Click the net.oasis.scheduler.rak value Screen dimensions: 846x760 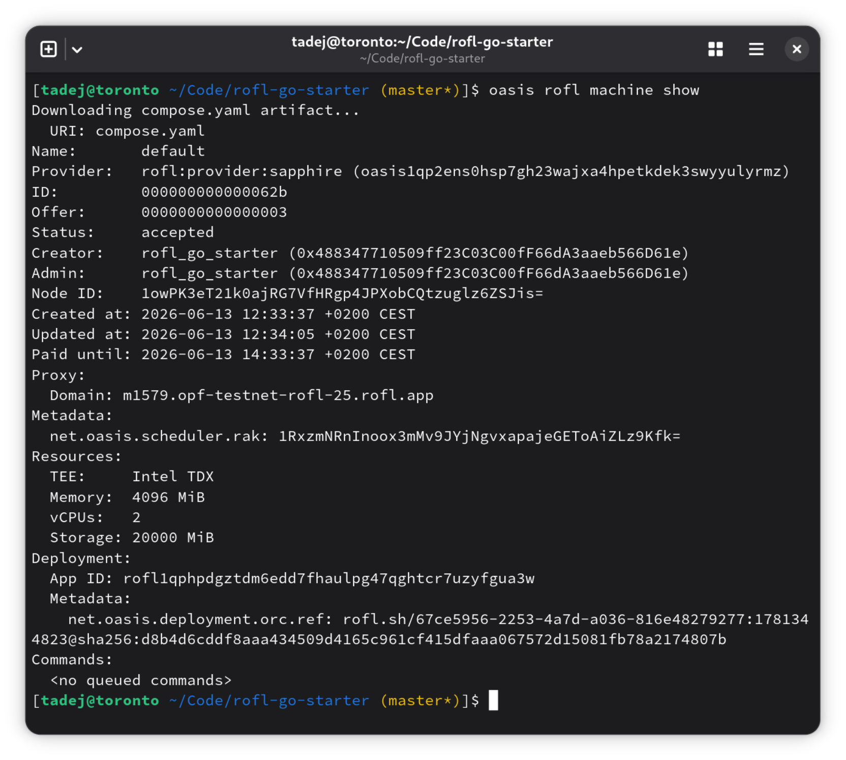pyautogui.click(x=479, y=436)
